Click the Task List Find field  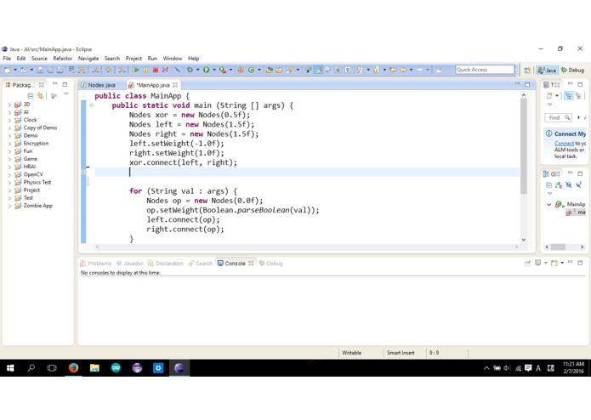click(x=558, y=118)
